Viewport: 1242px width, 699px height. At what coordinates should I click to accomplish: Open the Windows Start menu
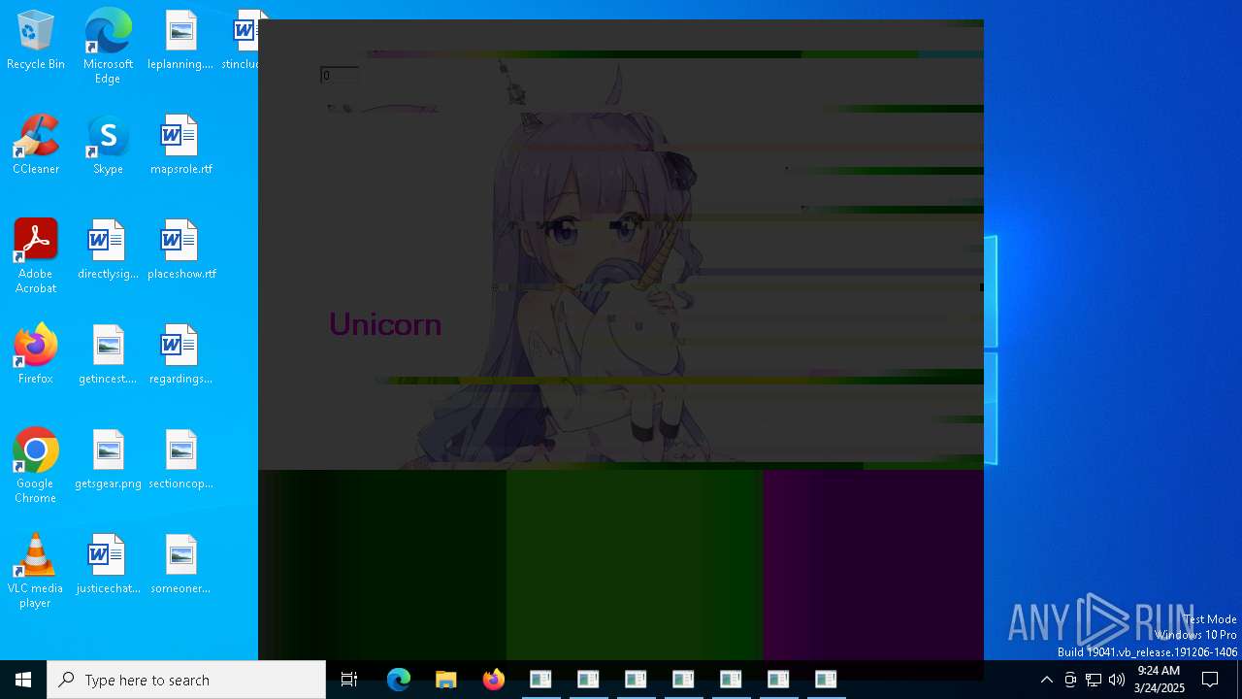pyautogui.click(x=23, y=680)
